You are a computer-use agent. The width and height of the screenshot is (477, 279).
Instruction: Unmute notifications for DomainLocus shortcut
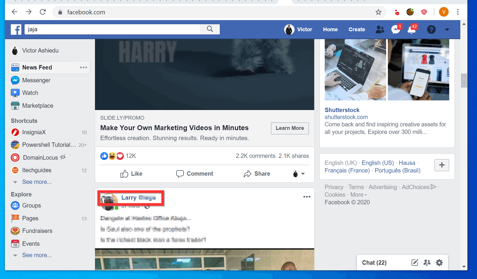tap(63, 157)
